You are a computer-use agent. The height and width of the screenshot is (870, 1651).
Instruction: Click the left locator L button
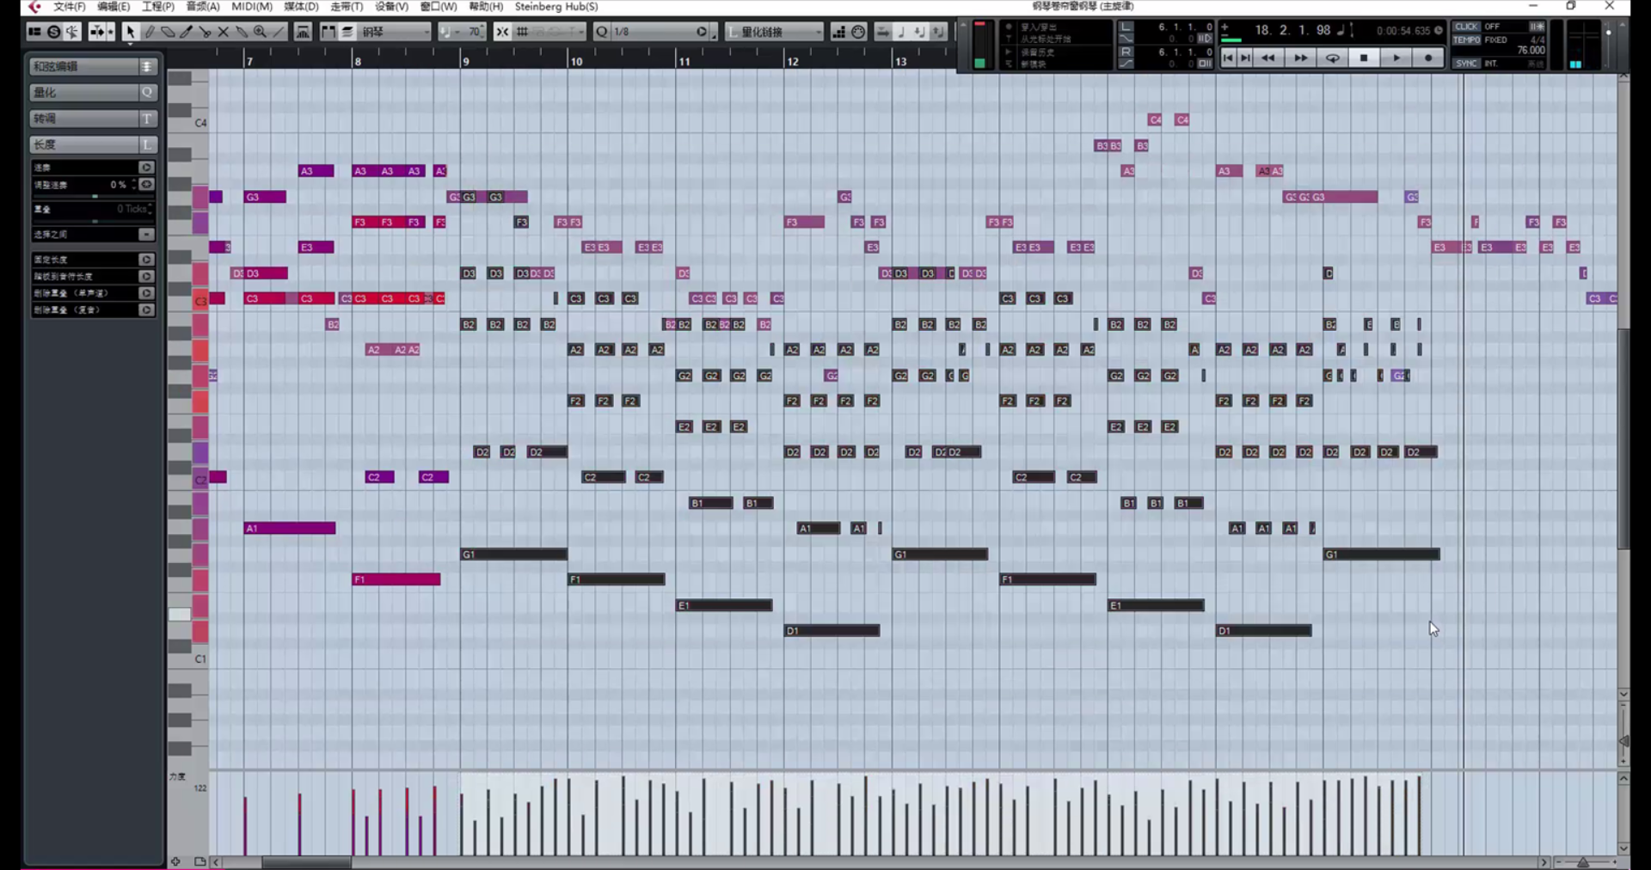[1126, 27]
